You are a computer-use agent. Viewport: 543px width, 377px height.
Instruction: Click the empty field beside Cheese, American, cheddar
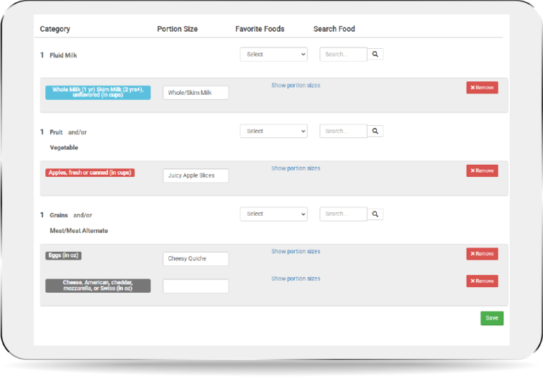(196, 286)
